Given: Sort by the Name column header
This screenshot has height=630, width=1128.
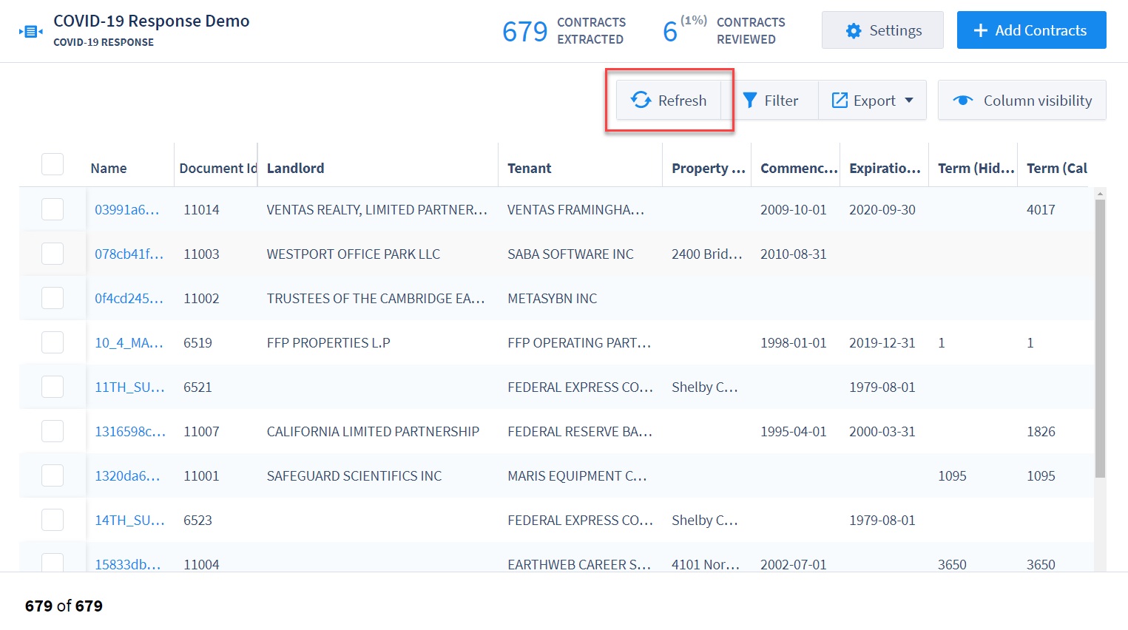Looking at the screenshot, I should (109, 168).
